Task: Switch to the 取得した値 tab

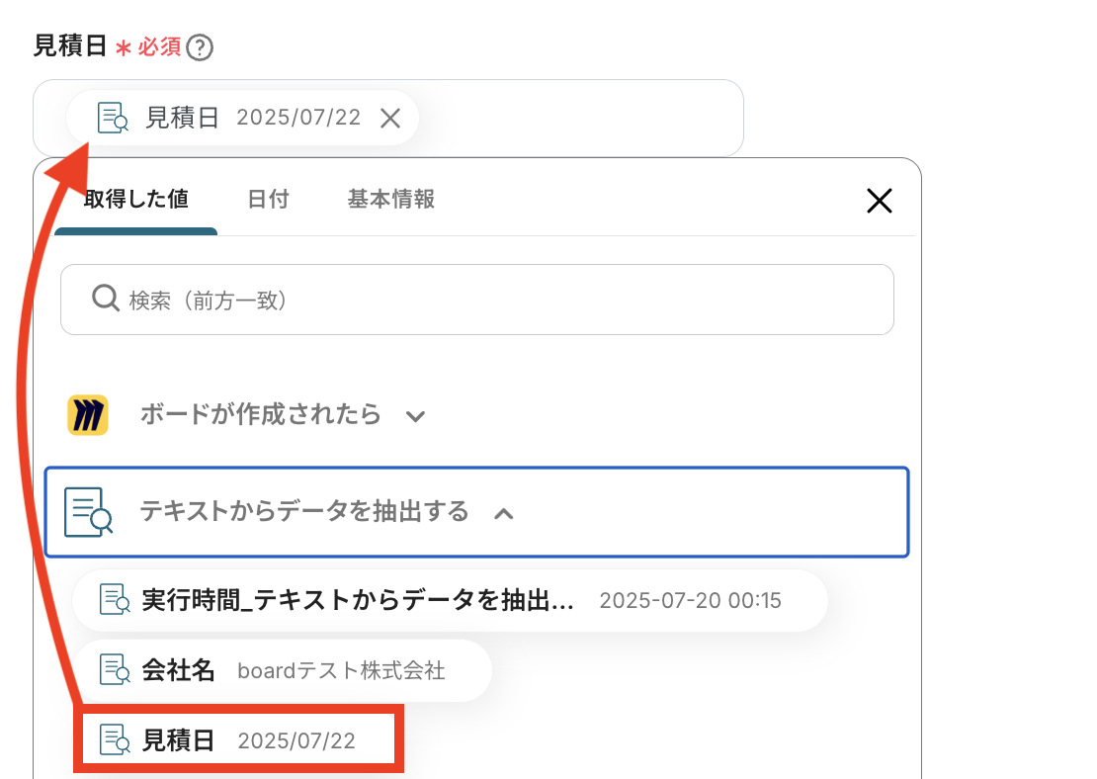Action: (136, 200)
